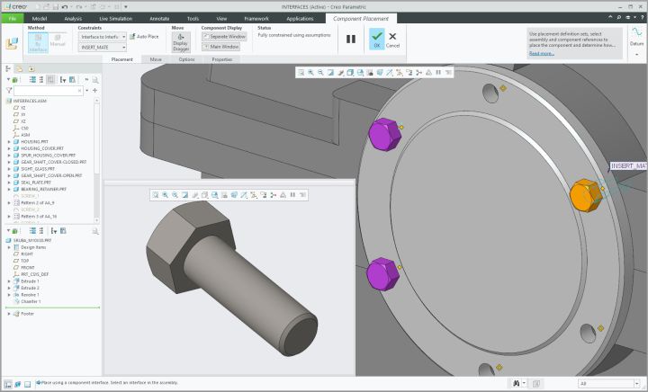Click the undo arrow in quick access toolbar

[65, 6]
